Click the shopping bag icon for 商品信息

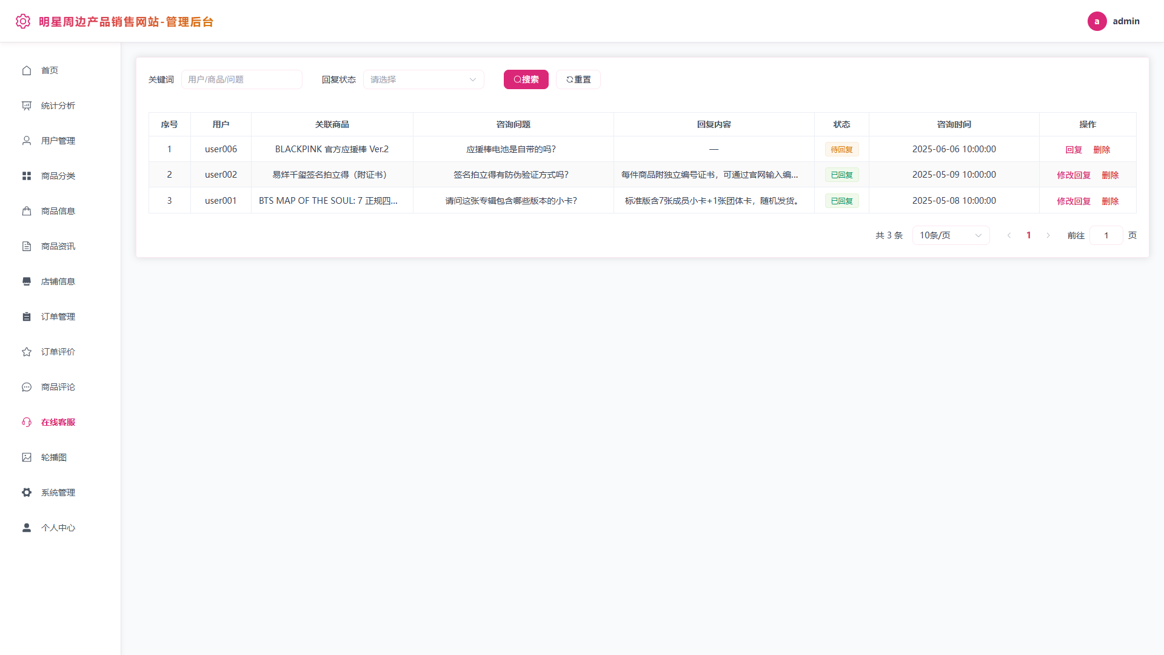[x=27, y=211]
